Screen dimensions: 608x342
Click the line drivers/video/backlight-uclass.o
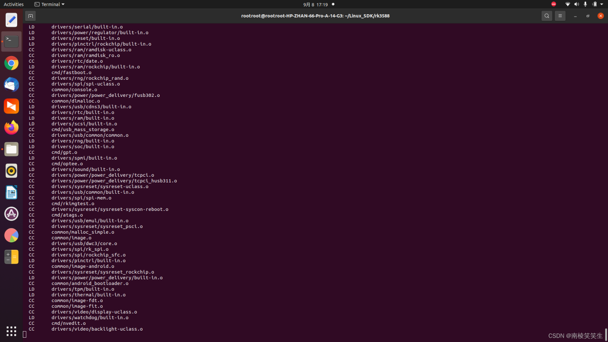(97, 329)
